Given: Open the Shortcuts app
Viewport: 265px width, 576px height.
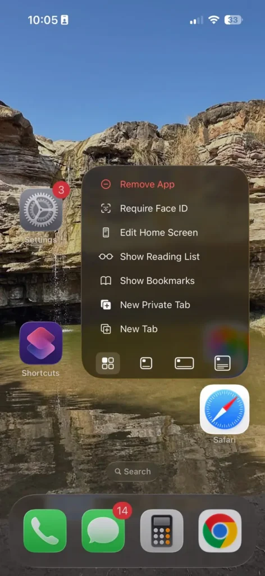Looking at the screenshot, I should [41, 343].
